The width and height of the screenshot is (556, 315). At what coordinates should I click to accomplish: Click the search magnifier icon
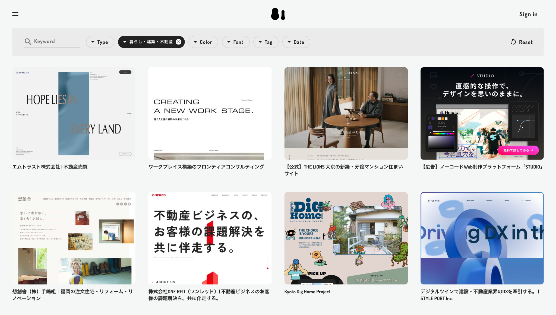[28, 42]
